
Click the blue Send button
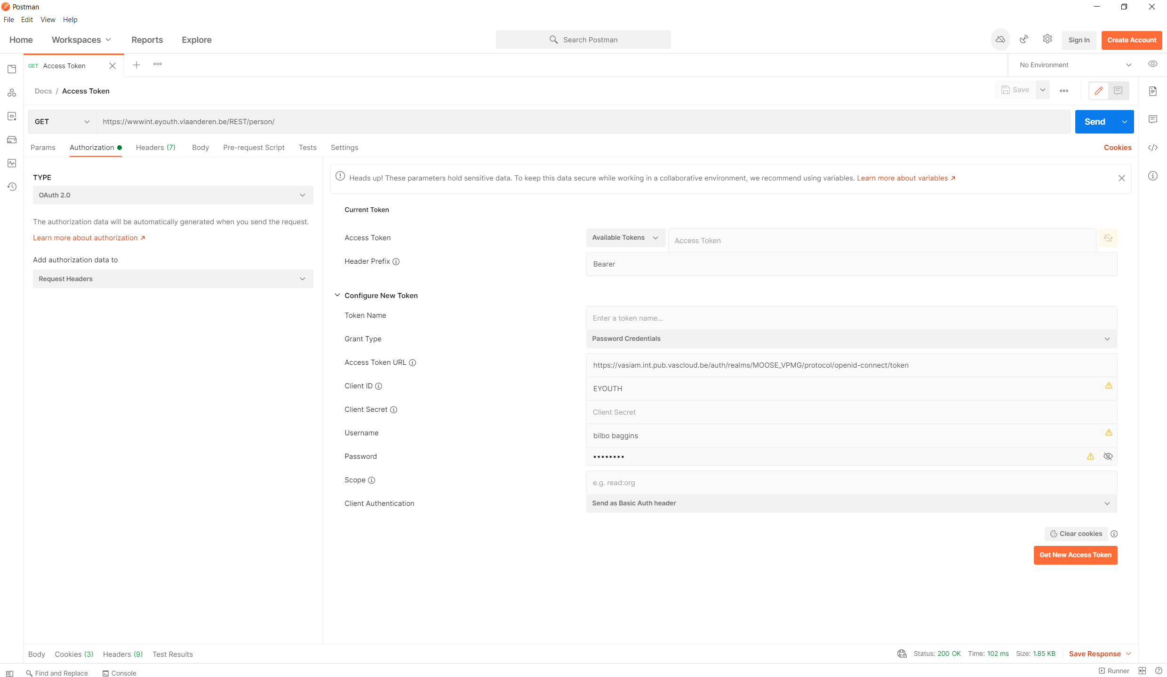click(x=1095, y=122)
